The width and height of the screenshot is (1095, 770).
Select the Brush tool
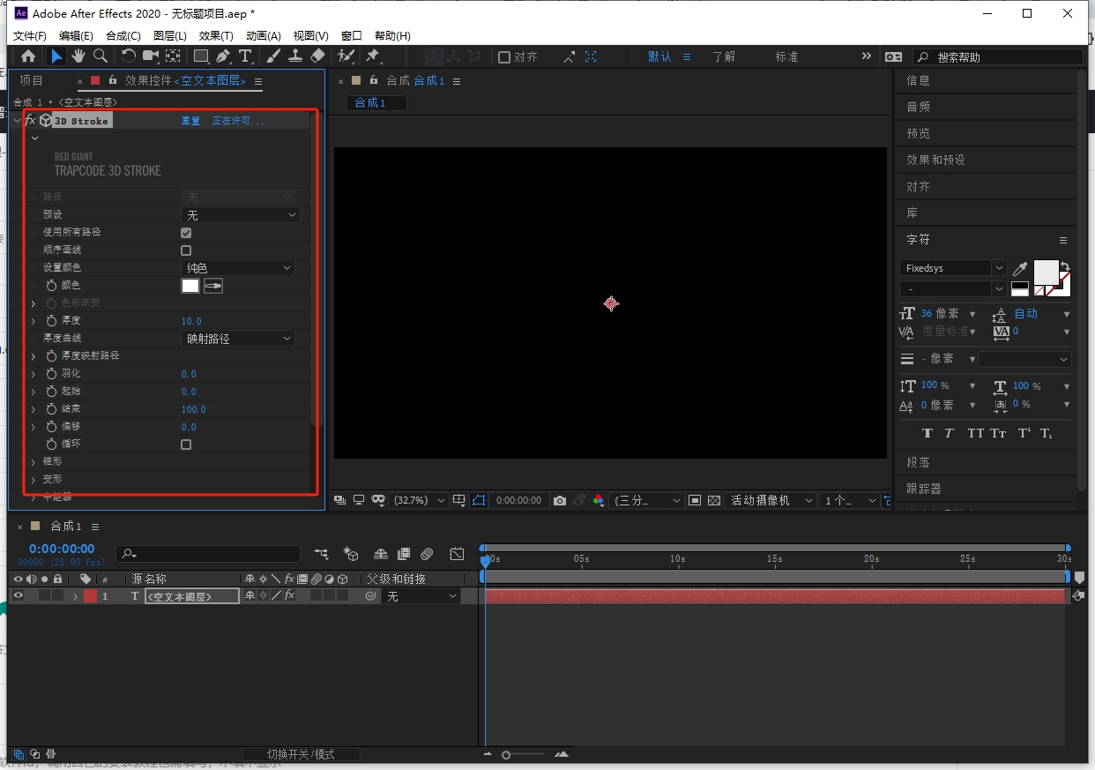tap(273, 56)
